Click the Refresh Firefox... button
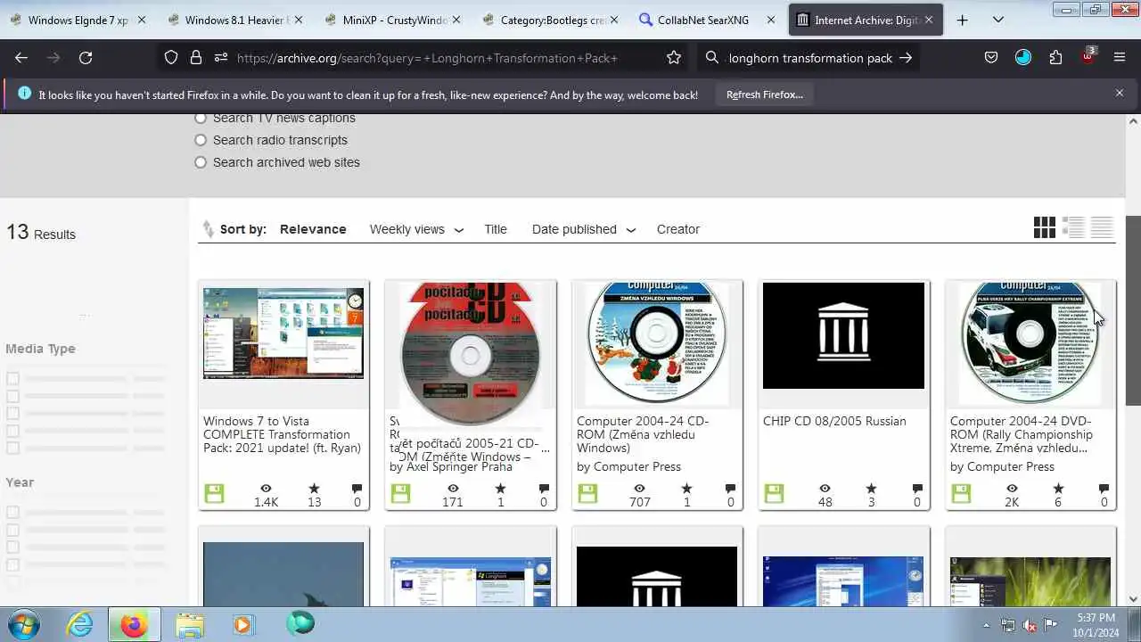The width and height of the screenshot is (1141, 642). pos(764,94)
